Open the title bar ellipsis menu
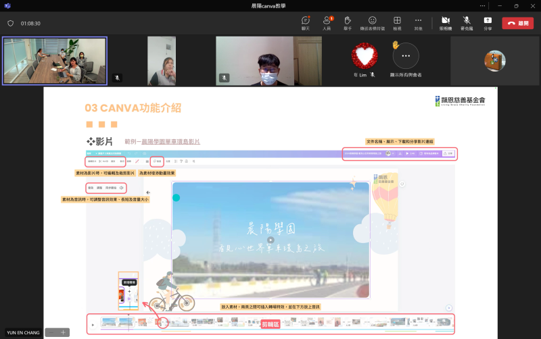This screenshot has height=339, width=541. 482,6
